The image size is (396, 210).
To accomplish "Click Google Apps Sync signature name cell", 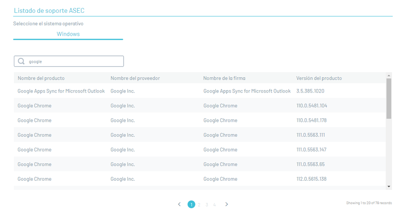I will tap(247, 91).
